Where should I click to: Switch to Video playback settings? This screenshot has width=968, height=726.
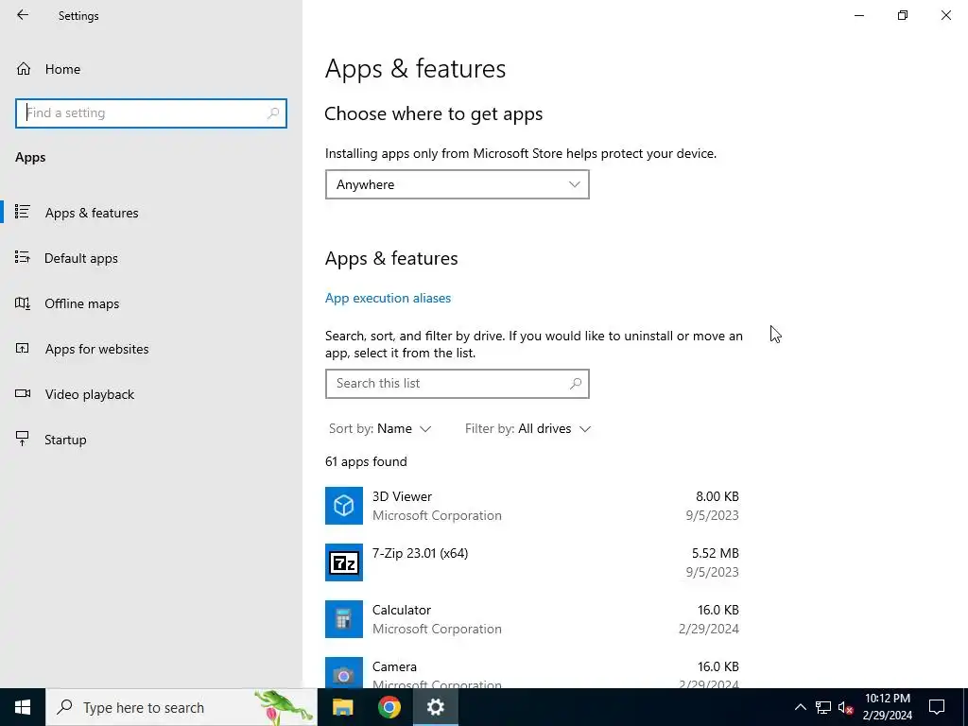(x=90, y=394)
